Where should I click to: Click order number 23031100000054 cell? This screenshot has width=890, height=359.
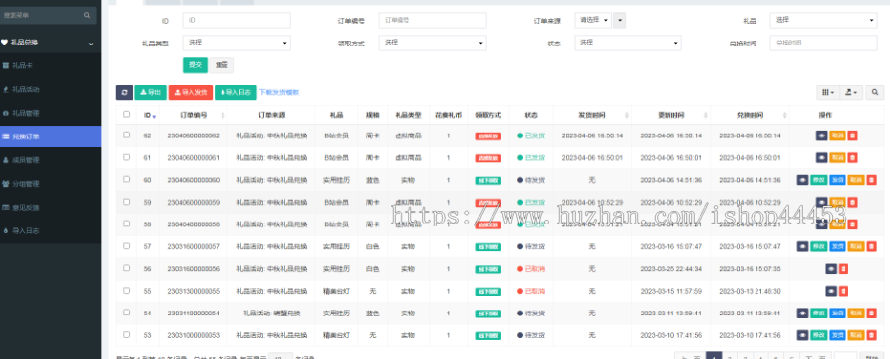tap(194, 313)
